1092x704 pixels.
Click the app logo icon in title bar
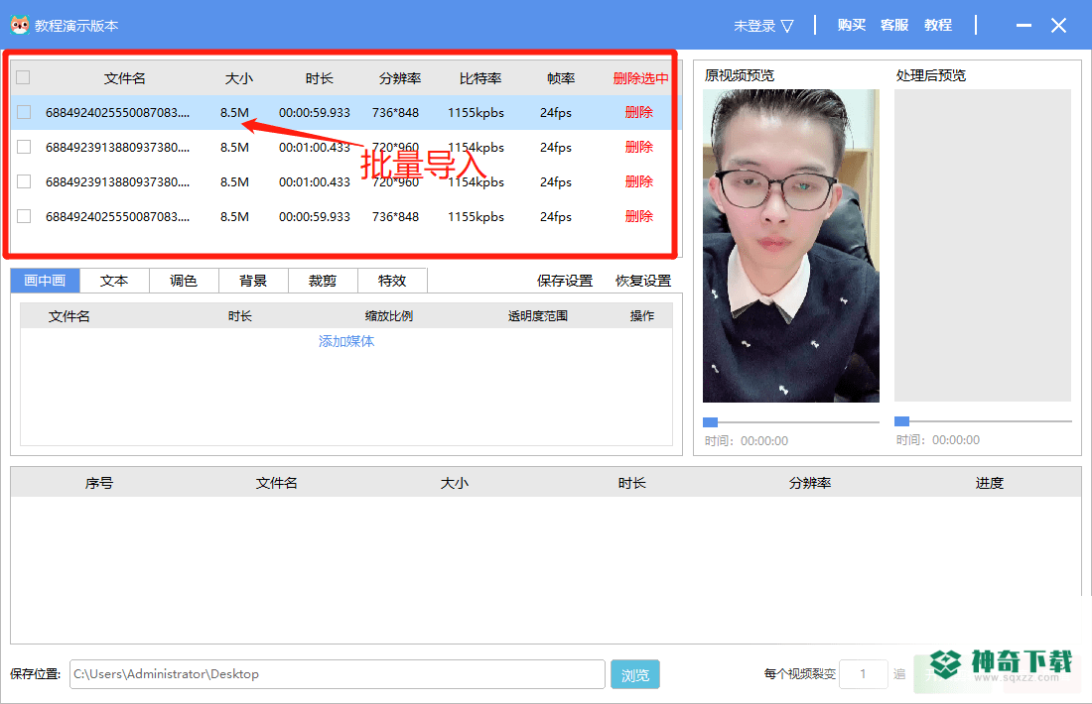(20, 25)
